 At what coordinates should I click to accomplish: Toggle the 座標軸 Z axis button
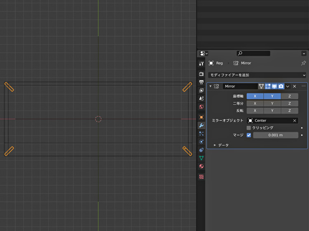pos(289,96)
